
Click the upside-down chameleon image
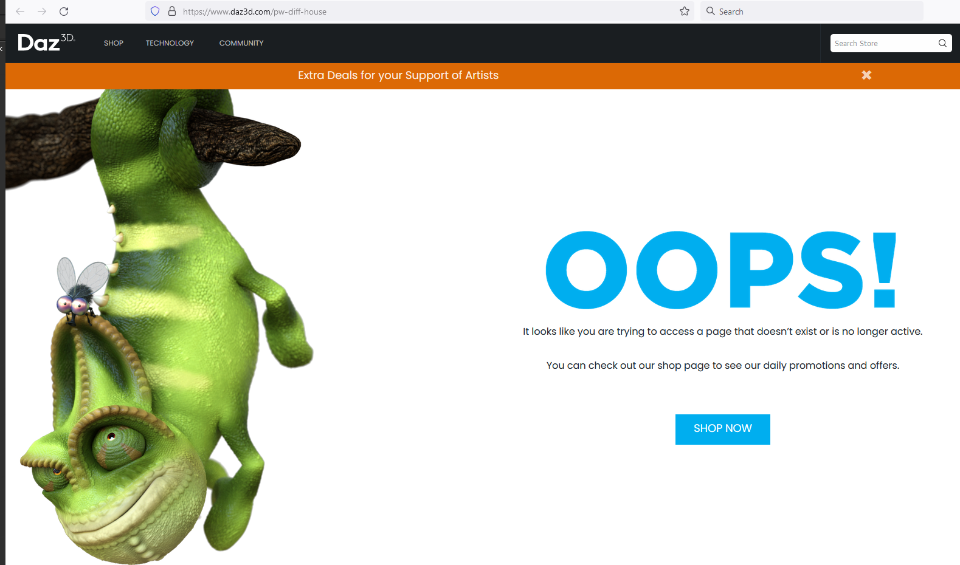tap(159, 327)
